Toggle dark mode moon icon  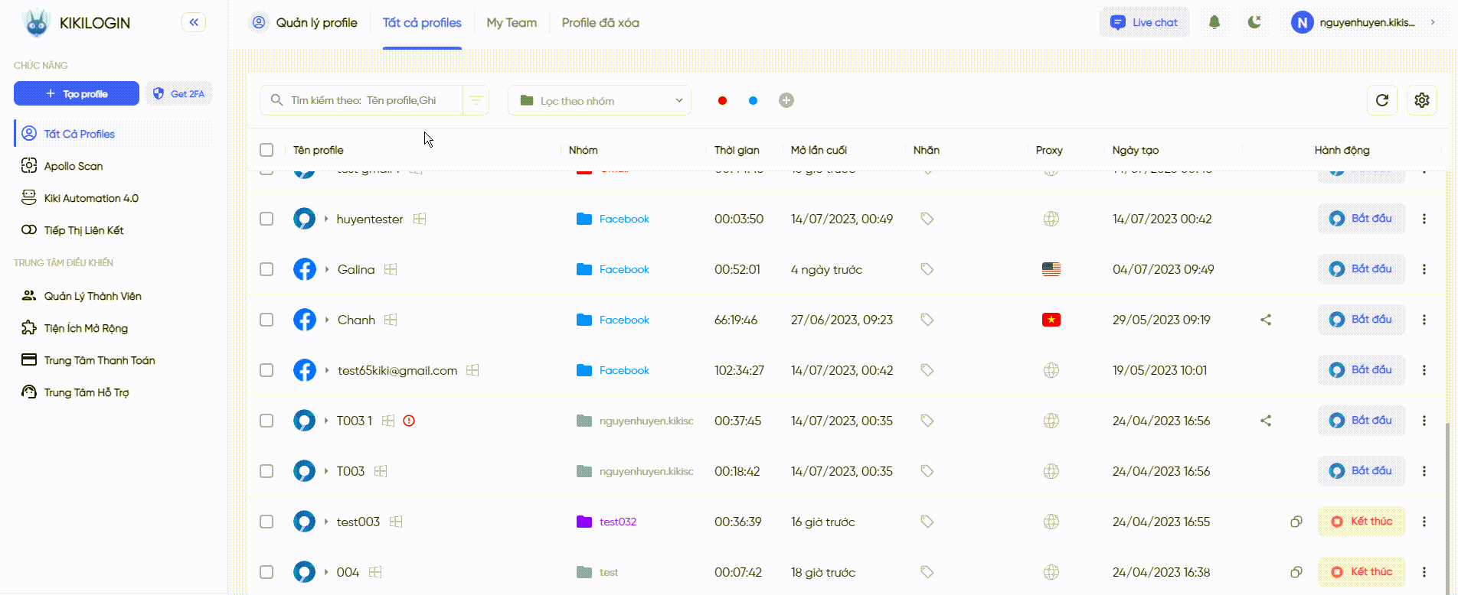coord(1254,22)
